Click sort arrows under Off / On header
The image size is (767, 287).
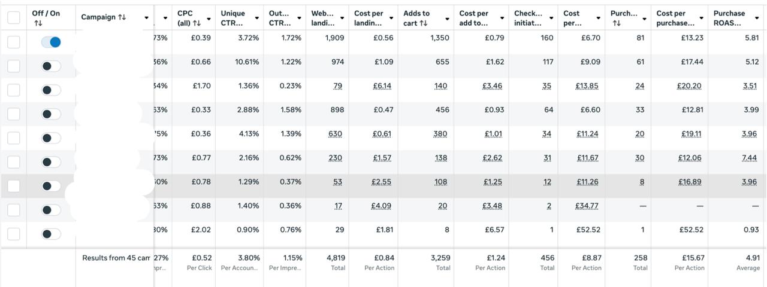(x=38, y=23)
